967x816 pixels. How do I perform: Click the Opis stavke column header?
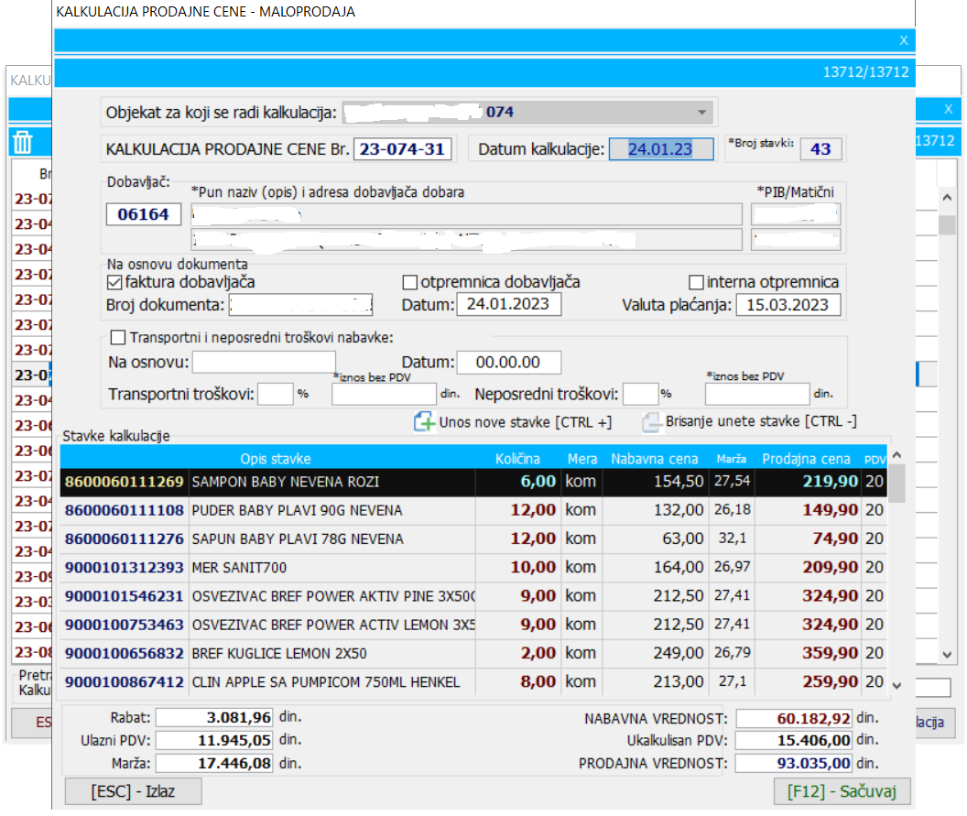coord(275,459)
